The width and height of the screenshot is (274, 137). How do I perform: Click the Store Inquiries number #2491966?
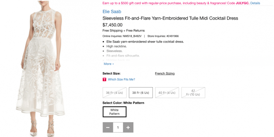point(173,36)
